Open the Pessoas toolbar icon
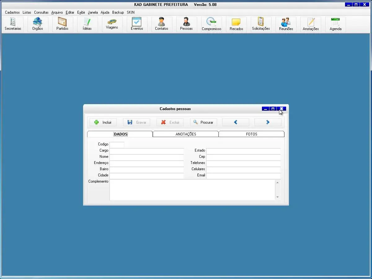Screen dimensions: 372x279 (x=187, y=24)
